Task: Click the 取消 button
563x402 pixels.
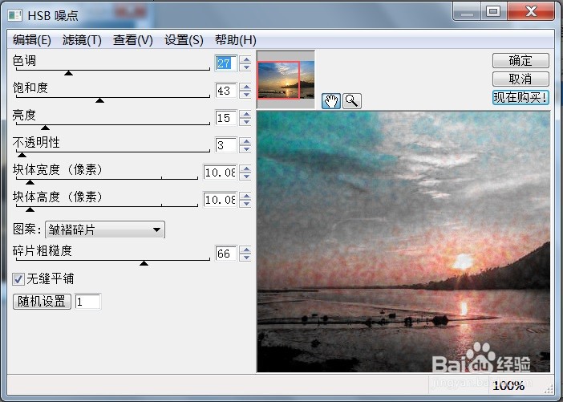Action: tap(520, 79)
